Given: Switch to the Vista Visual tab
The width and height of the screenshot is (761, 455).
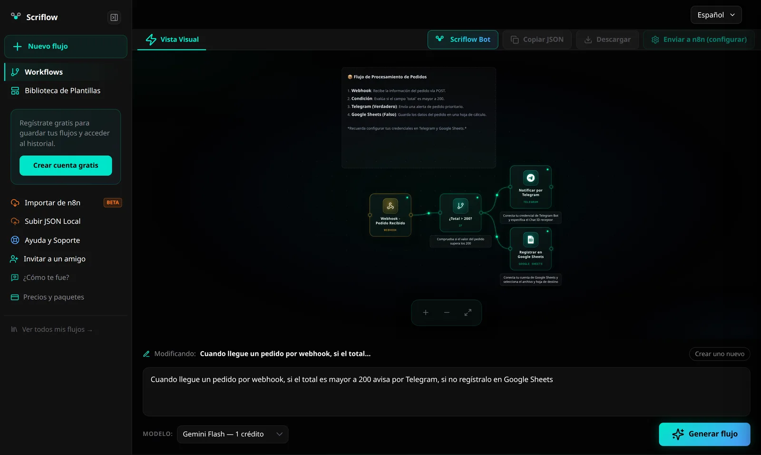Looking at the screenshot, I should click(172, 40).
